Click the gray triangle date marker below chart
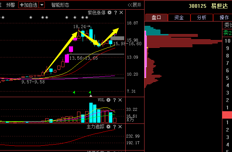 [x=91, y=96]
